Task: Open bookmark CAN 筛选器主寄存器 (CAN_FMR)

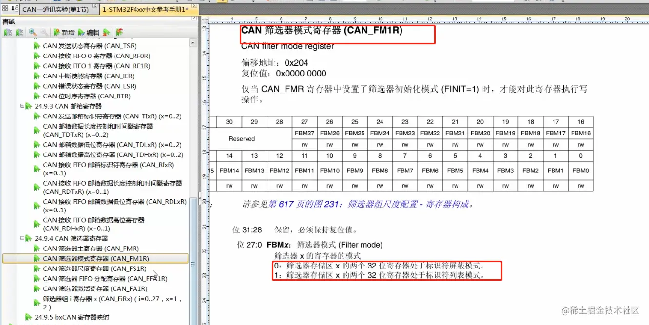Action: pyautogui.click(x=91, y=249)
